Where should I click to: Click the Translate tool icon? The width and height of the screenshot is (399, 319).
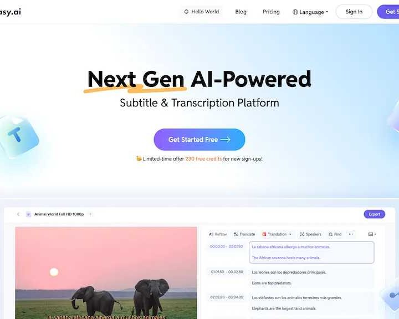click(x=236, y=234)
